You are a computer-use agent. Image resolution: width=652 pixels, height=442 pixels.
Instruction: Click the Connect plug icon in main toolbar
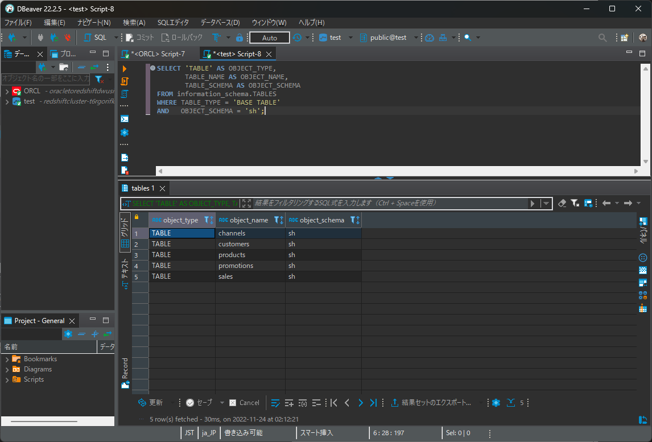point(40,38)
